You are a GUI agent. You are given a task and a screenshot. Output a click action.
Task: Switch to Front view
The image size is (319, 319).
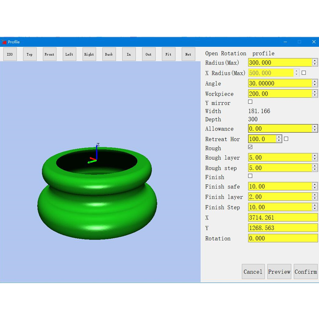[49, 54]
